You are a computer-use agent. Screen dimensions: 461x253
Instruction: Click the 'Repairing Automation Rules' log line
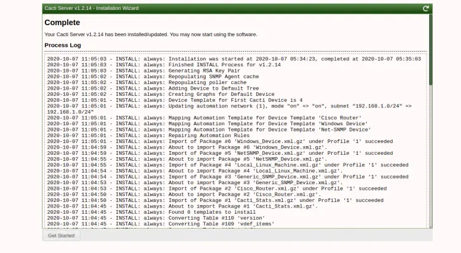[148, 136]
